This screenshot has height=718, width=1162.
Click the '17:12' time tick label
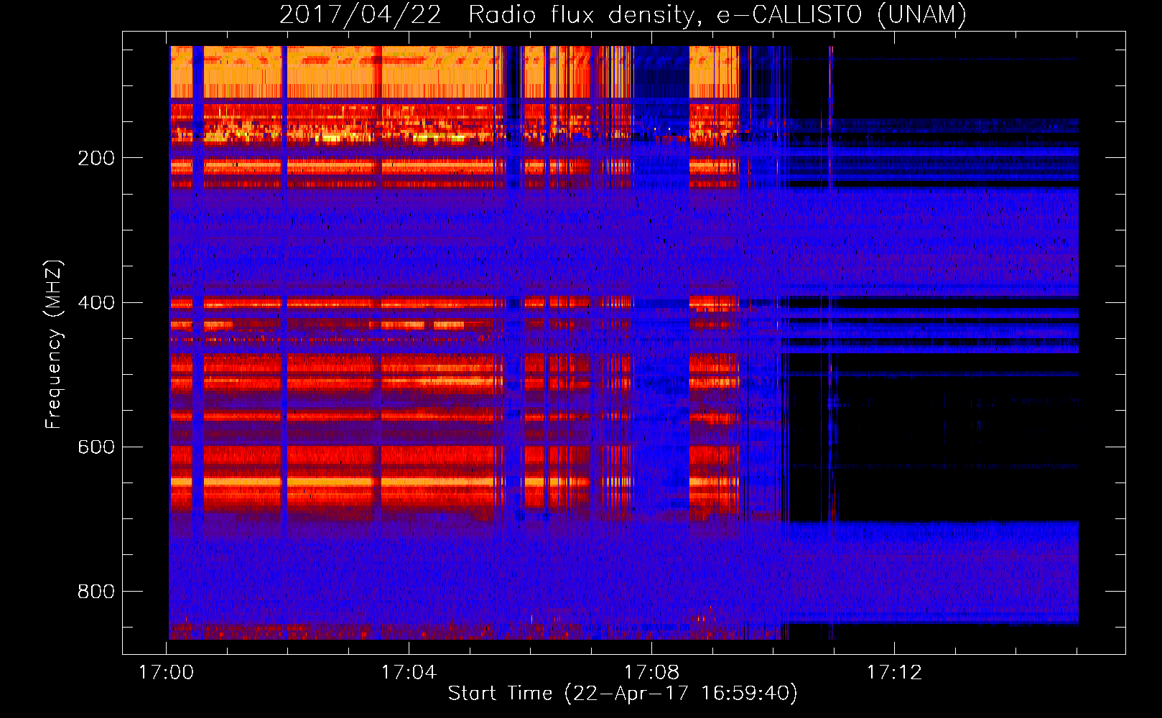click(895, 672)
